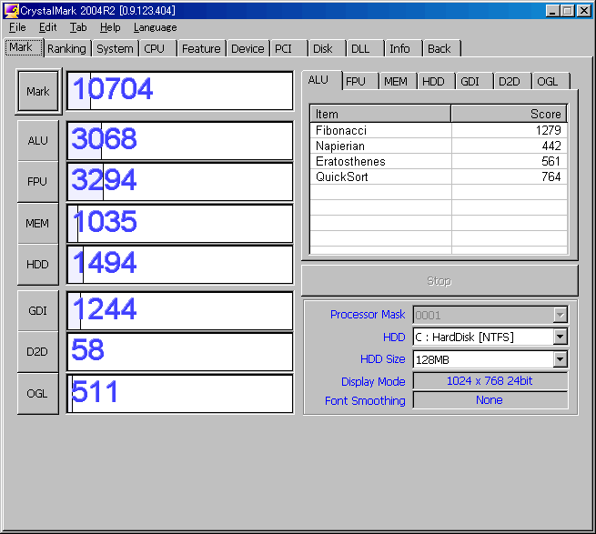Select the GDI results tab
596x534 pixels.
474,82
